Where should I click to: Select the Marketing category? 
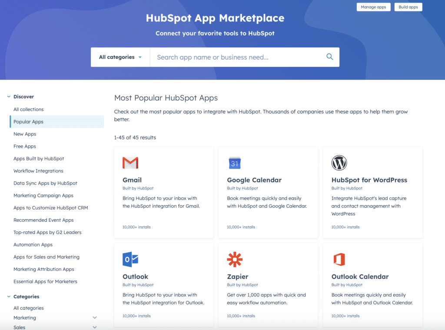25,318
